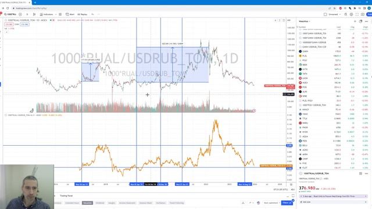Select LKOH row in watchlist
Viewport: 372px width, 209px height.
click(333, 78)
